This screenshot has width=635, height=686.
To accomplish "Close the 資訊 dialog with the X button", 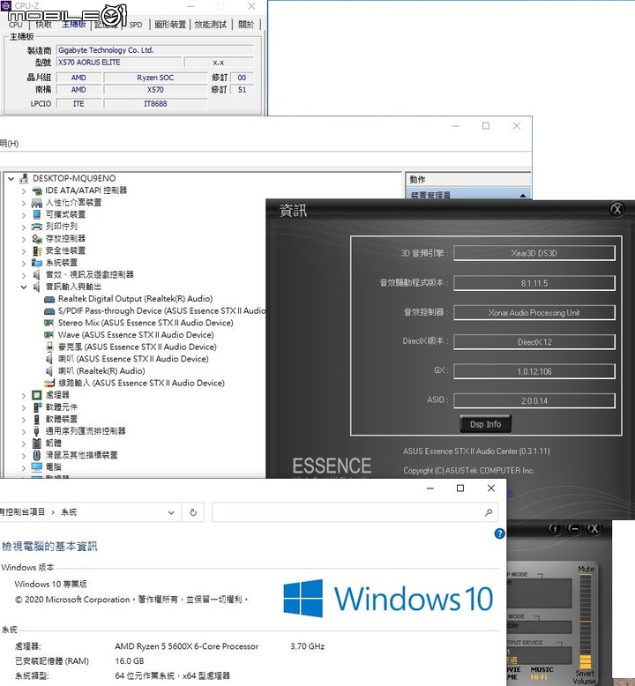I will point(617,209).
